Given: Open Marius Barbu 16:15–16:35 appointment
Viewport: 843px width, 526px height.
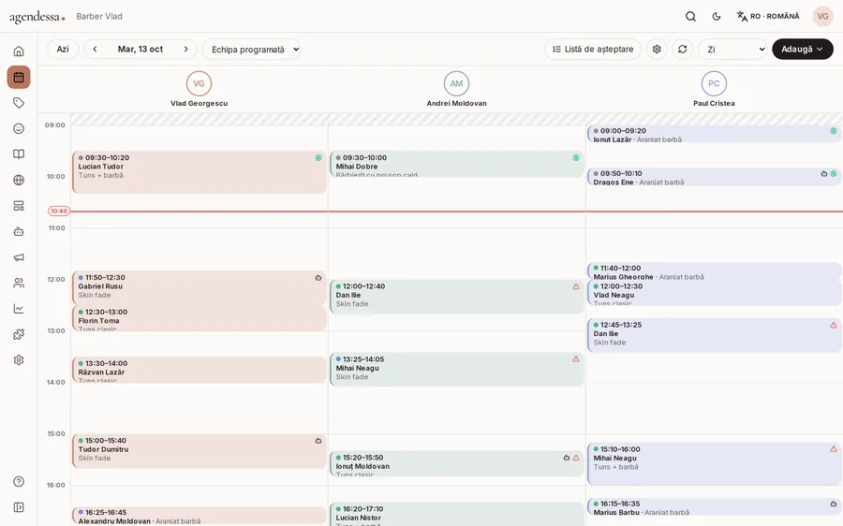Looking at the screenshot, I should click(715, 507).
